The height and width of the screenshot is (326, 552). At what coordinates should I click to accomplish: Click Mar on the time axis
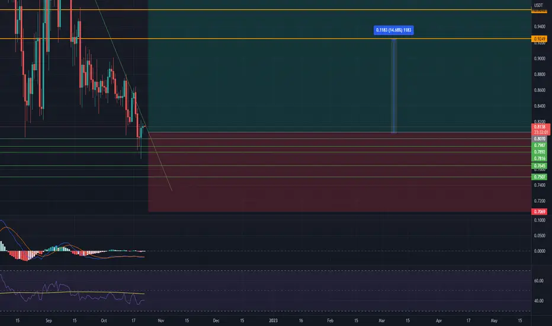381,320
